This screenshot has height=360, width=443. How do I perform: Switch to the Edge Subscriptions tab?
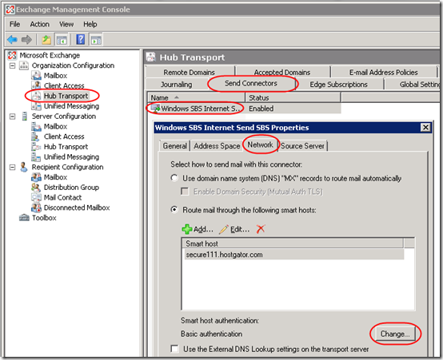tap(338, 85)
